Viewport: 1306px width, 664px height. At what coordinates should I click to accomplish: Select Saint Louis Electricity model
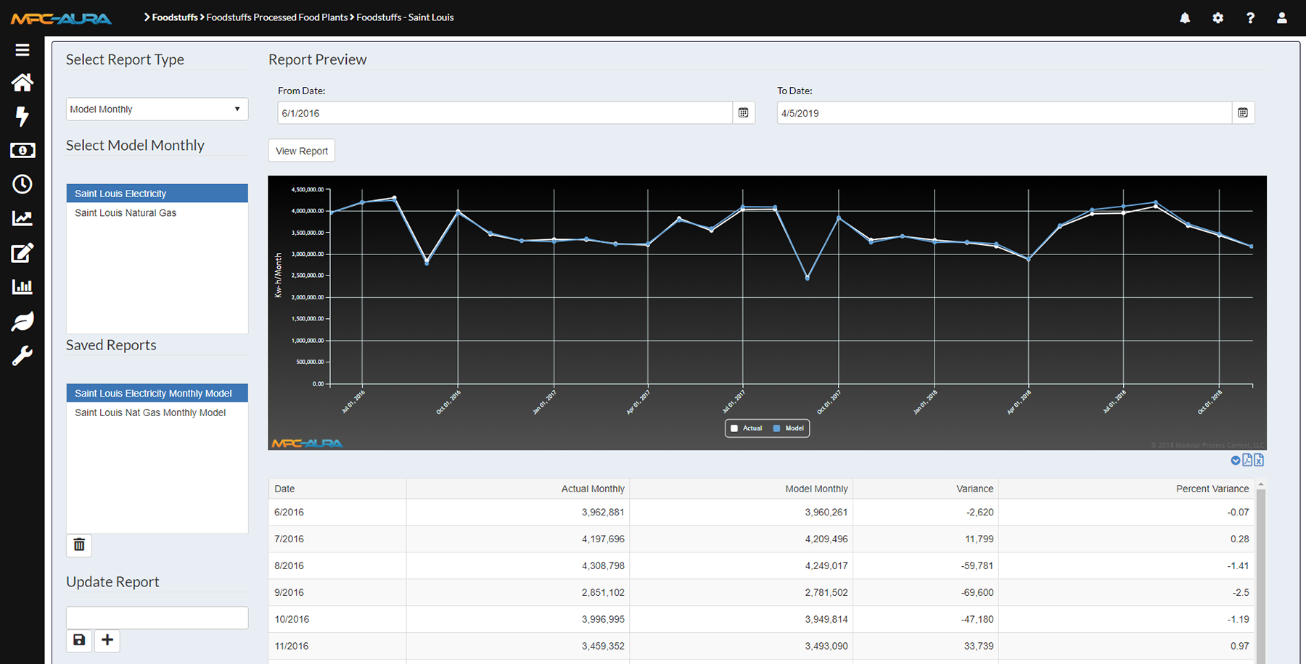[x=157, y=194]
